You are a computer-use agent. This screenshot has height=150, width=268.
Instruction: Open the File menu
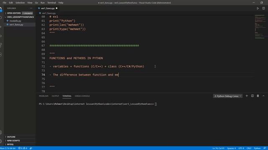[5, 3]
